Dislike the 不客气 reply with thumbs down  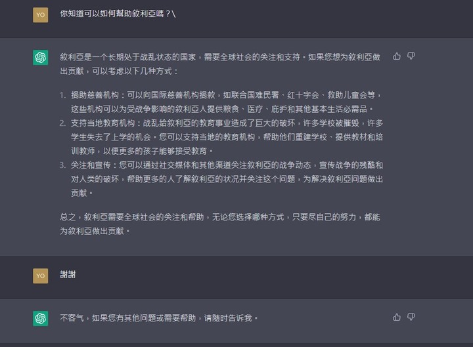coord(411,317)
